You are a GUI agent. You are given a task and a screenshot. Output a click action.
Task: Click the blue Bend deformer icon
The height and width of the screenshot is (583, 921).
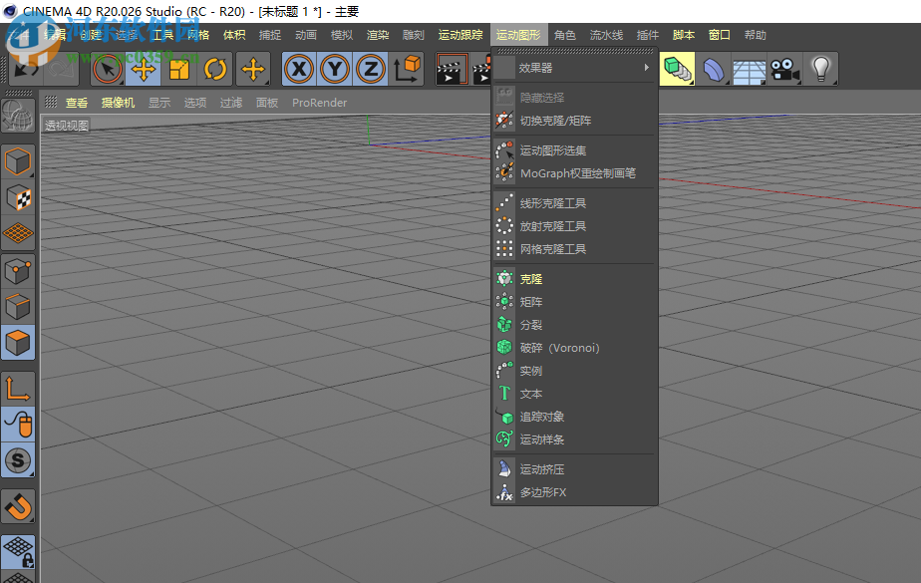712,69
